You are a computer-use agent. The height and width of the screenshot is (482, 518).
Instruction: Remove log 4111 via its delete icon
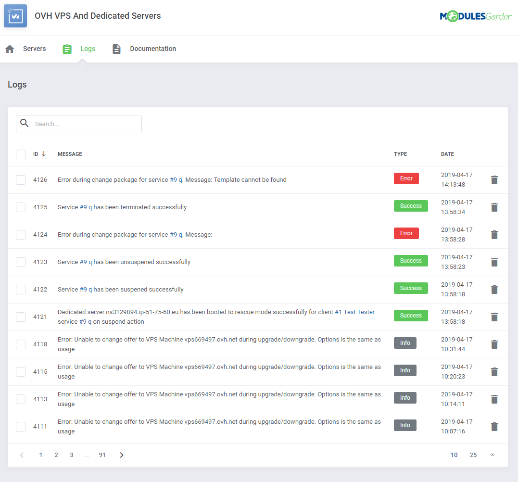tap(494, 426)
